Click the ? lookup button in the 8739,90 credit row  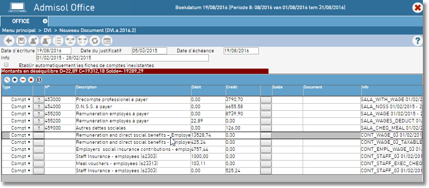click(39, 114)
